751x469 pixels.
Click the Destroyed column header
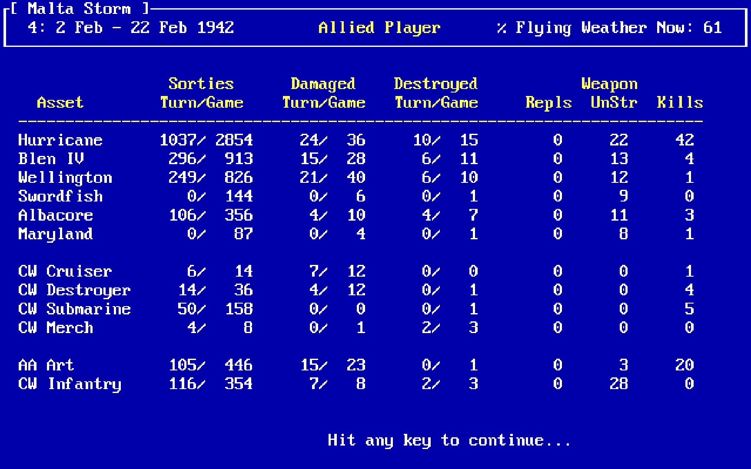click(435, 84)
